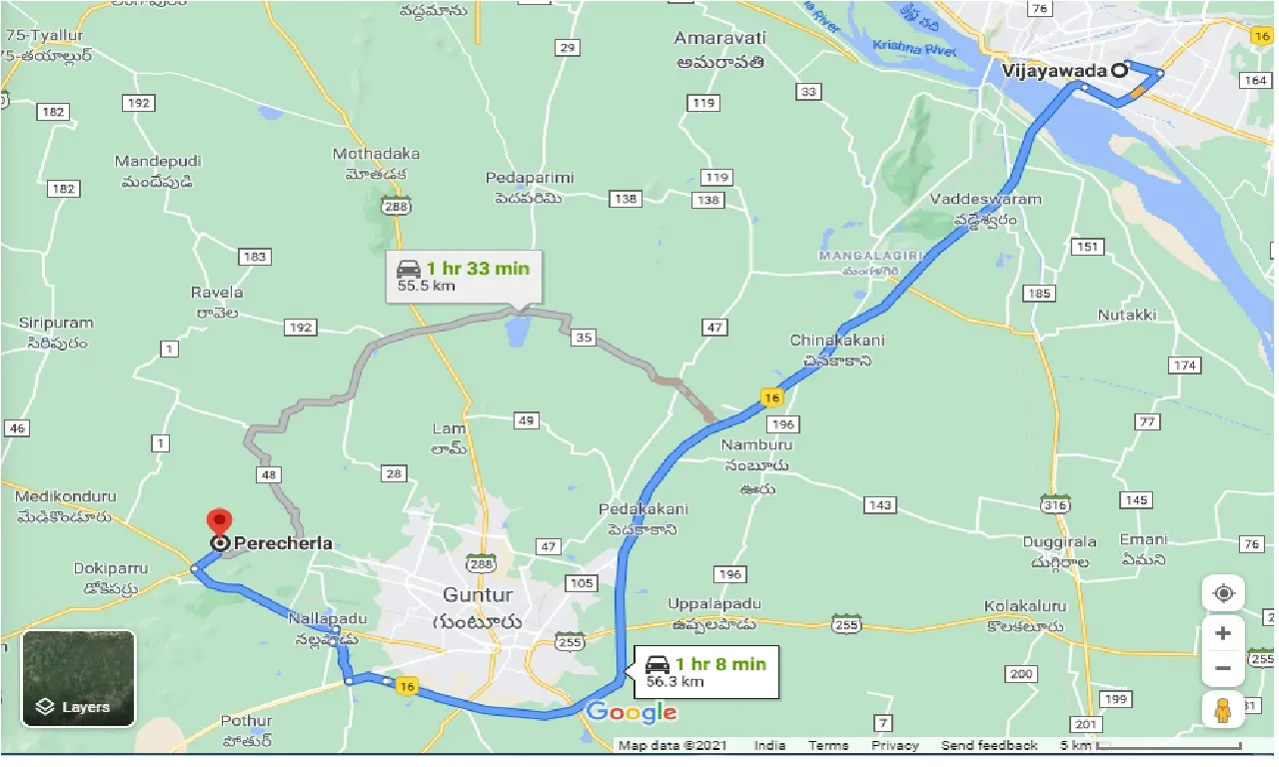Click the Send feedback link
This screenshot has height=767, width=1279.
point(988,745)
